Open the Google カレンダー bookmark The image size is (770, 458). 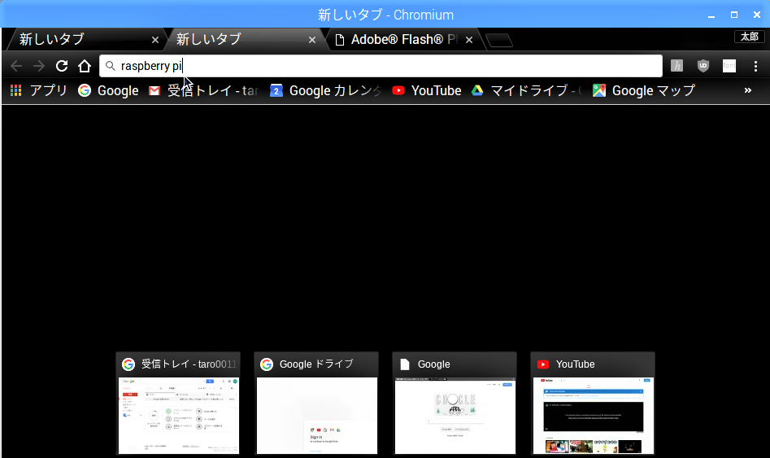pyautogui.click(x=325, y=90)
